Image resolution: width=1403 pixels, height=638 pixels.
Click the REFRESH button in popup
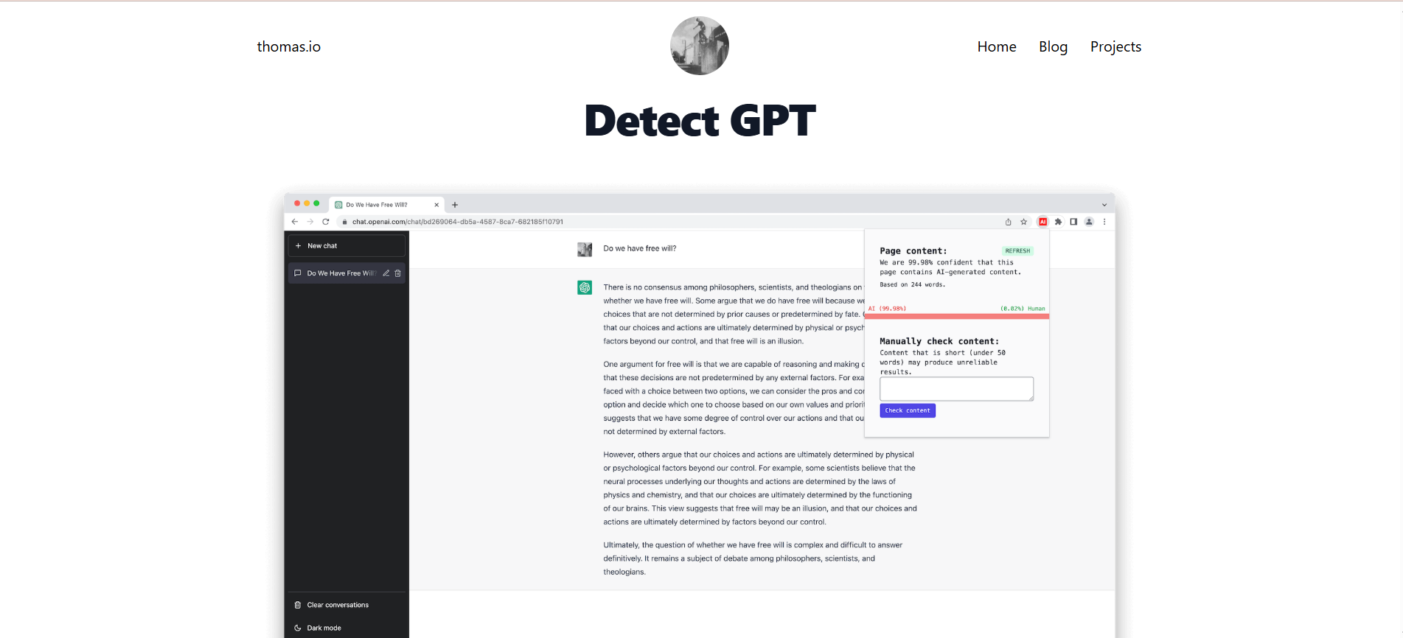click(x=1017, y=251)
